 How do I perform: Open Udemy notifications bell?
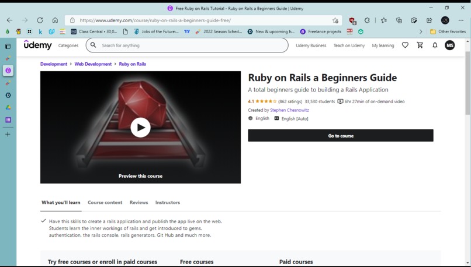pos(435,45)
